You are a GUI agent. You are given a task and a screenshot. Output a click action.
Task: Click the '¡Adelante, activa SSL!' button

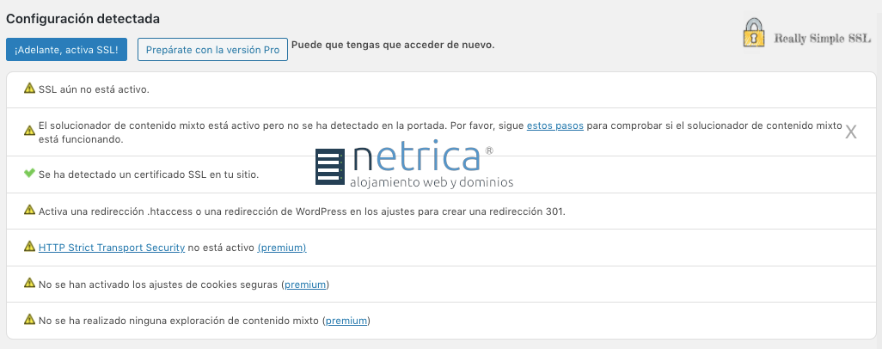click(x=66, y=50)
